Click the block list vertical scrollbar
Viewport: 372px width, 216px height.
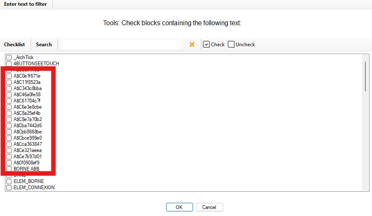click(365, 76)
